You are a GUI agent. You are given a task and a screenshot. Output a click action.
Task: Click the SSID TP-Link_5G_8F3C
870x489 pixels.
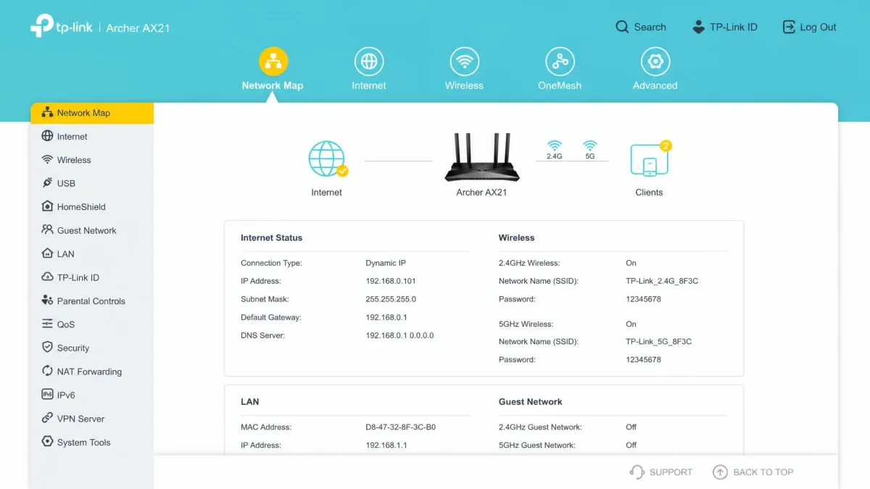pyautogui.click(x=659, y=342)
